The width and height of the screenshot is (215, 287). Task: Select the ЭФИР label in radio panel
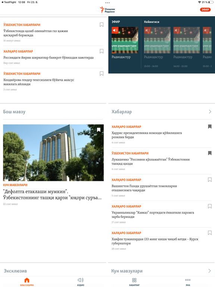click(116, 22)
